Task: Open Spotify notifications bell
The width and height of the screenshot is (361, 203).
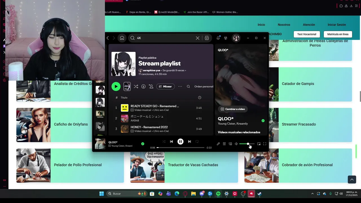Action: coord(218,38)
